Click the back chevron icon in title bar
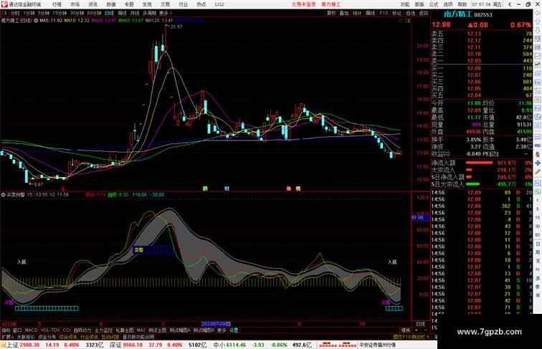This screenshot has width=542, height=349. click(x=510, y=4)
